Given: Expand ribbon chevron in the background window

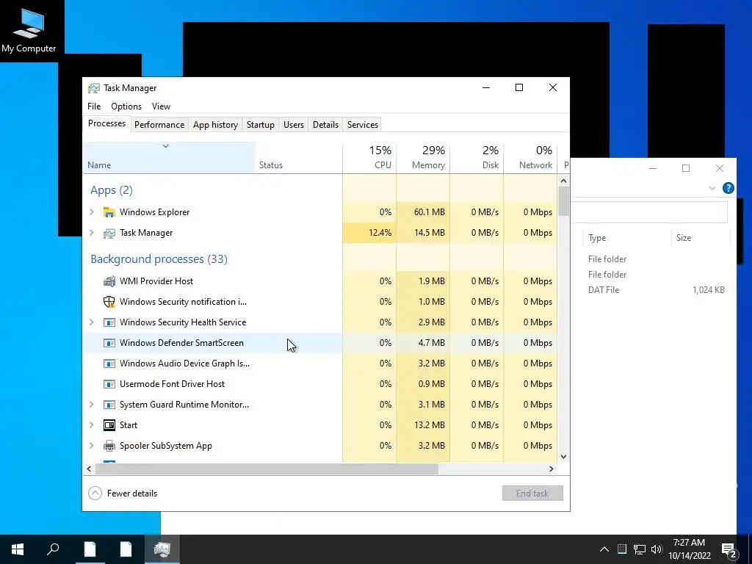Looking at the screenshot, I should coord(712,189).
